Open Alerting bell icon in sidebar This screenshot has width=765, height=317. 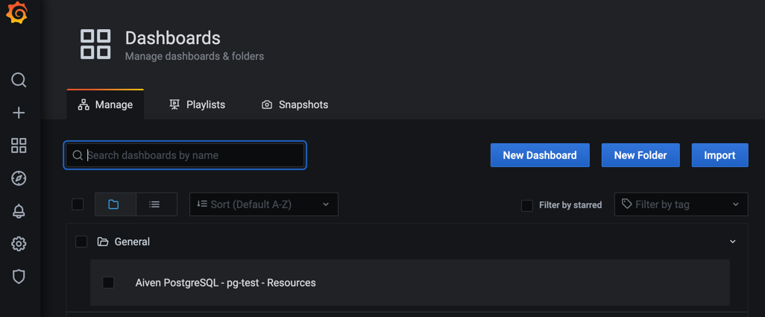click(19, 211)
